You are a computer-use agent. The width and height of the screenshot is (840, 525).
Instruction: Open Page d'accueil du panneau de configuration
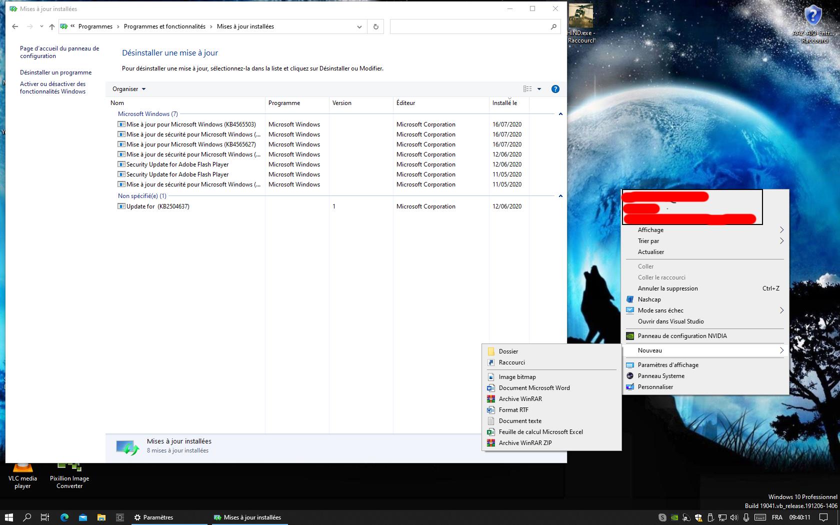click(x=59, y=52)
